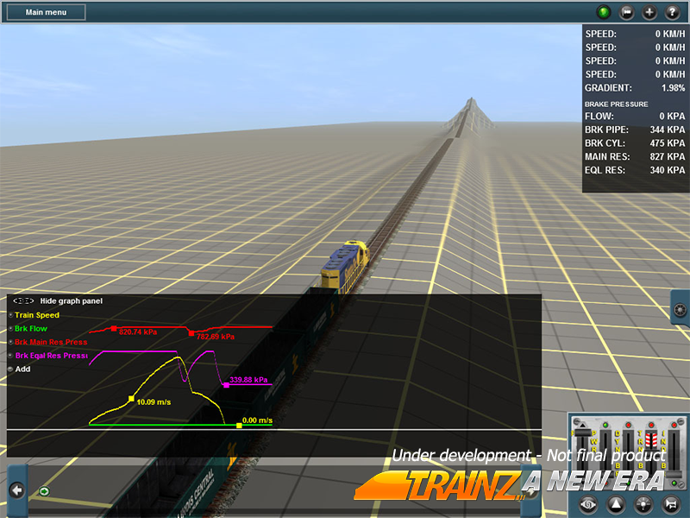Click the EQL RES 340 KPA reading
Viewport: 690px width, 518px height.
pyautogui.click(x=635, y=170)
